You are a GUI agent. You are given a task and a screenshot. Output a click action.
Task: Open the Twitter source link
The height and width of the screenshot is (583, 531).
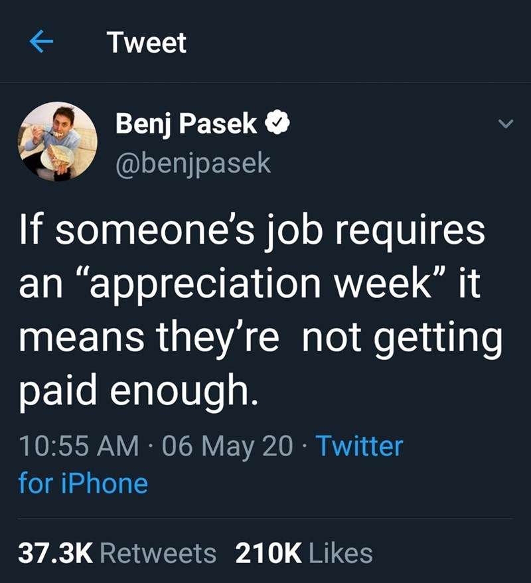(358, 446)
